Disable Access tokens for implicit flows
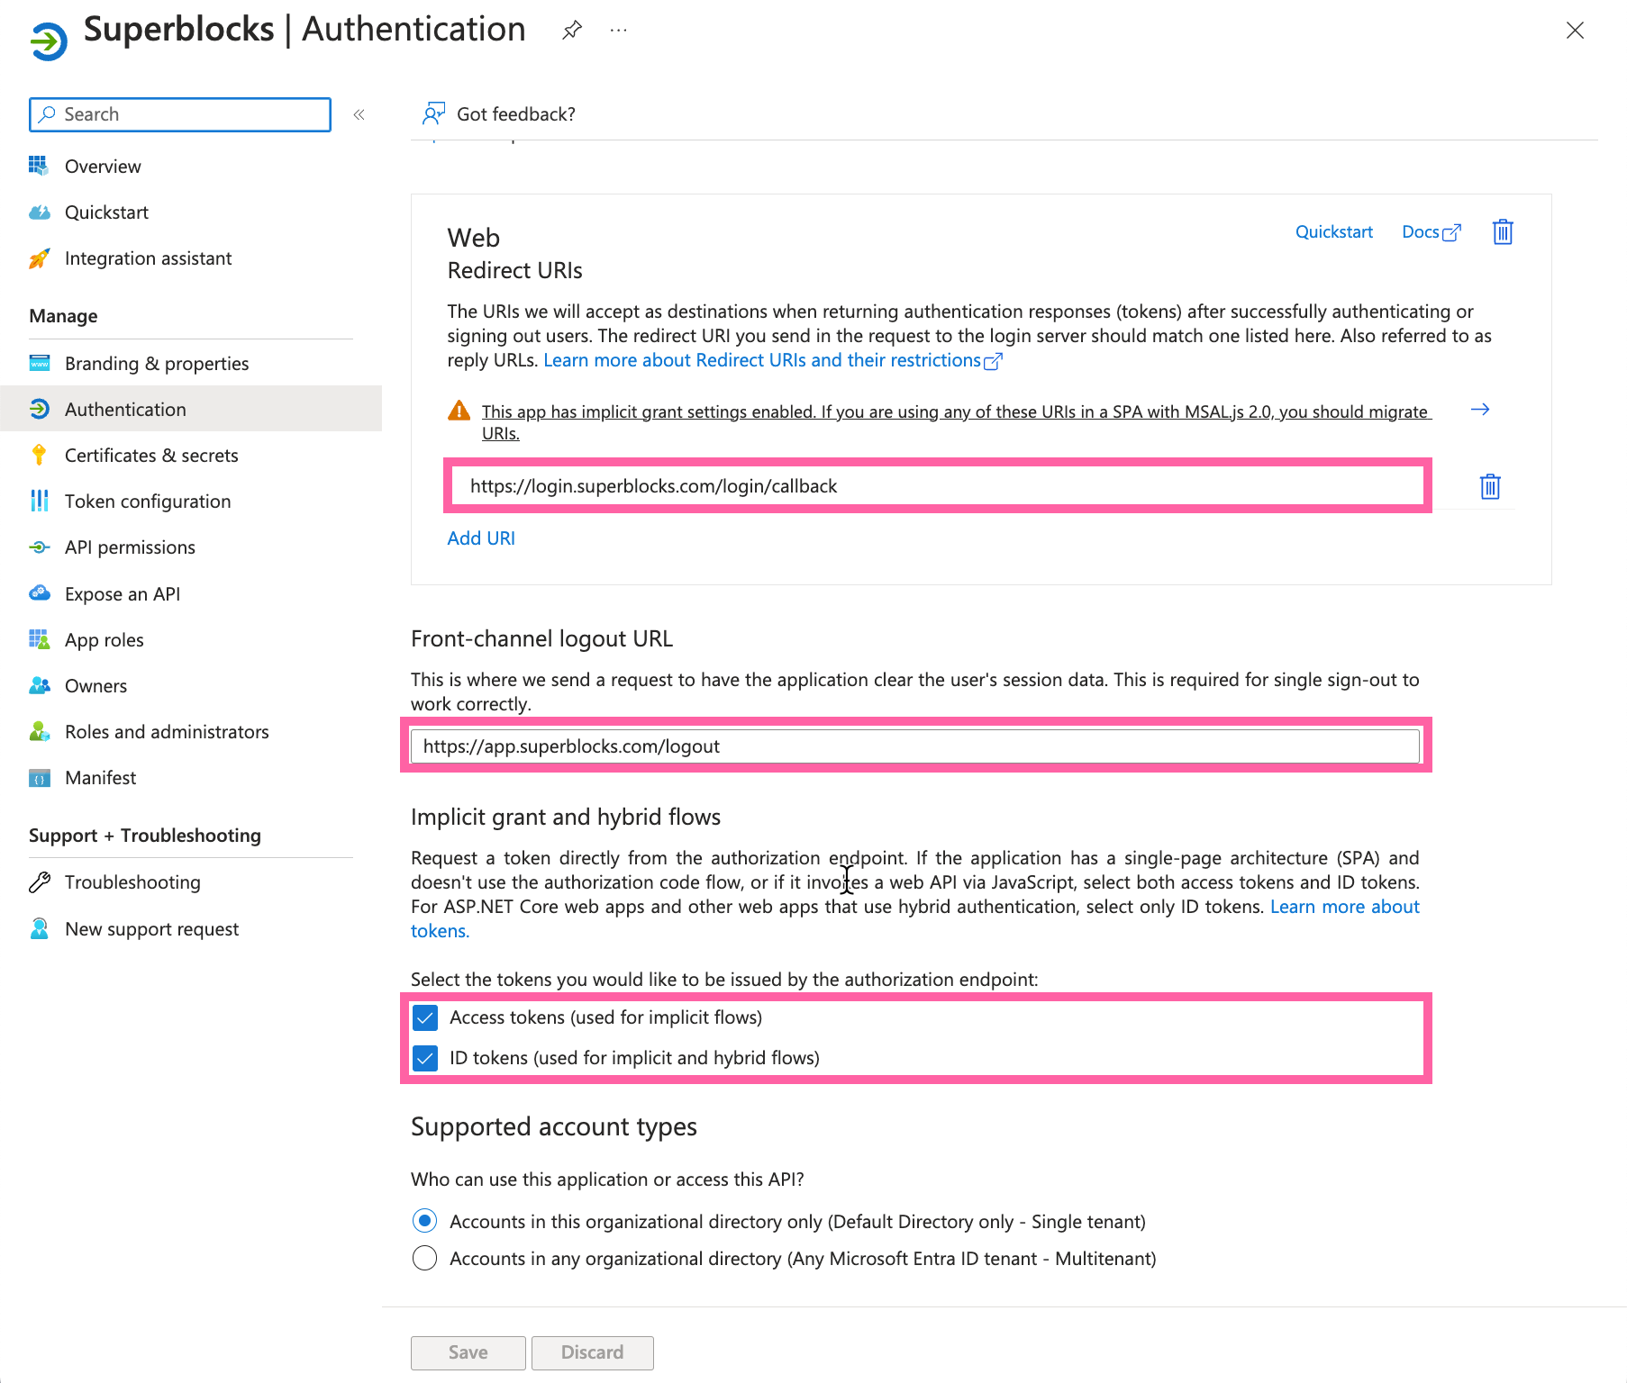This screenshot has height=1383, width=1627. (x=424, y=1017)
